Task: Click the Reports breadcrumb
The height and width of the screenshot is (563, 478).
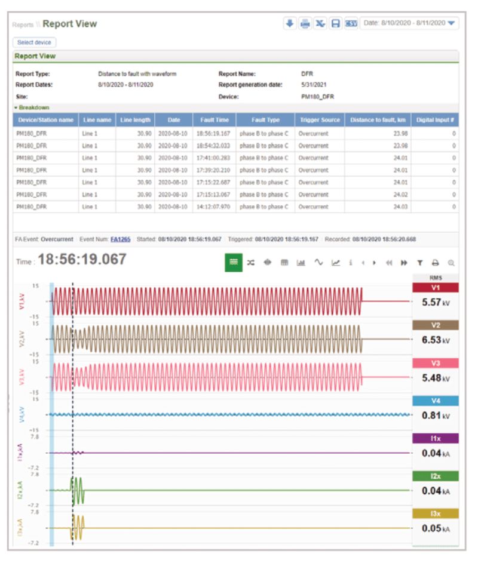Action: point(23,25)
